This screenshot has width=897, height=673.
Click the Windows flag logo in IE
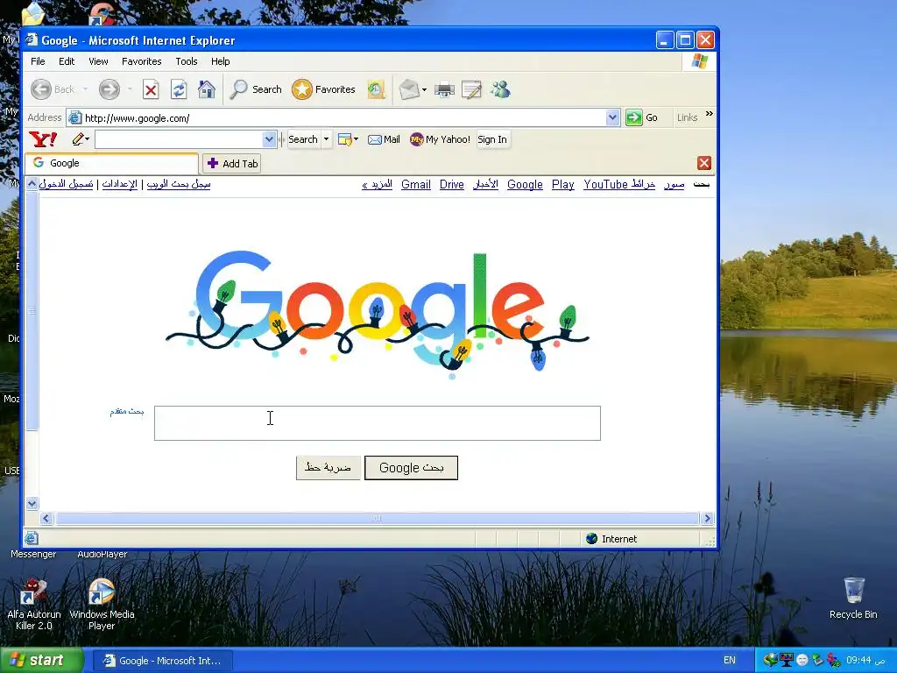(x=699, y=61)
